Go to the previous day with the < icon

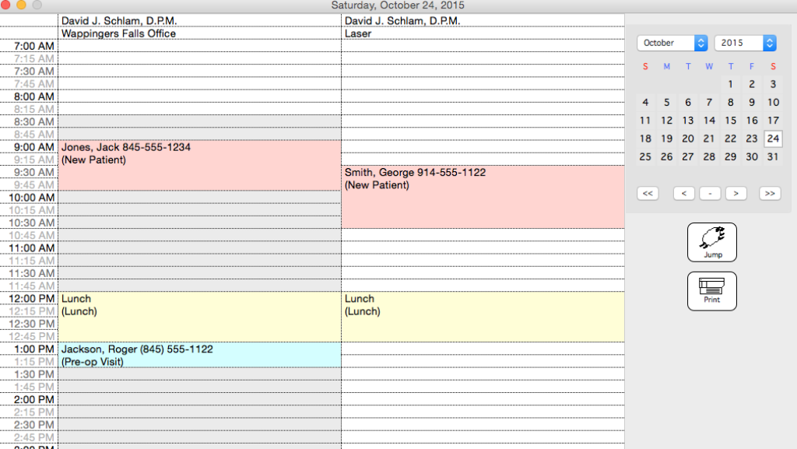click(684, 193)
